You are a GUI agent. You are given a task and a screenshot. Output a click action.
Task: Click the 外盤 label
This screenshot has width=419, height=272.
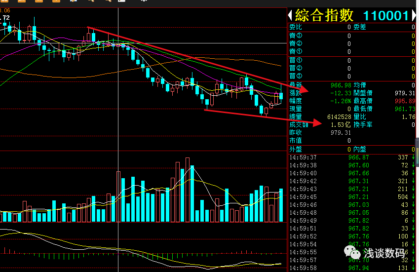(295, 150)
